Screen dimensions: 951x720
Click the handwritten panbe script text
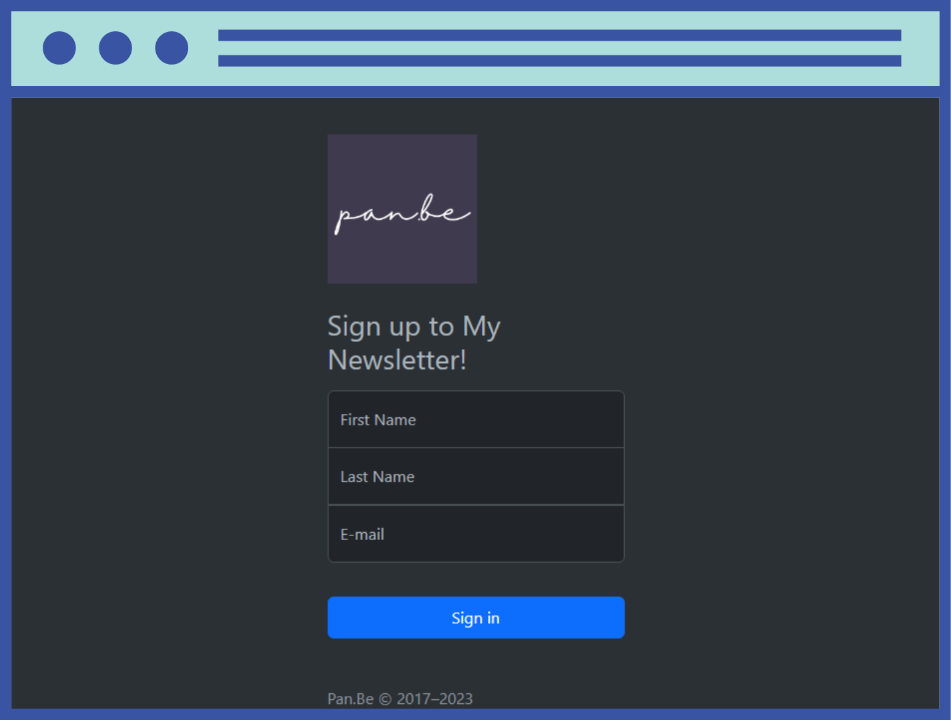tap(402, 213)
